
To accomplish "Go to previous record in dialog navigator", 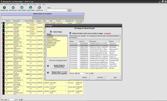I will [78, 73].
